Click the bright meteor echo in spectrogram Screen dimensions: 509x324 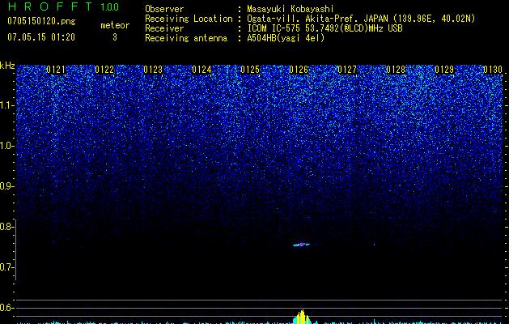coord(302,245)
